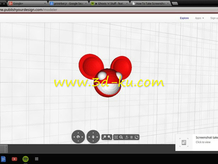Close the Google+ tab
The image size is (218, 164).
coord(45,4)
